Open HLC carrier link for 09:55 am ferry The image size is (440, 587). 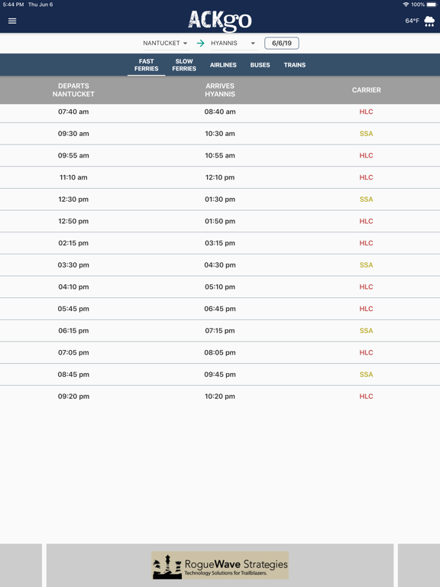[x=367, y=155]
